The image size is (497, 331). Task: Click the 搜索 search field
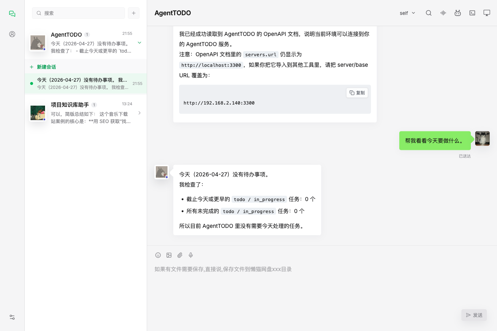(78, 13)
